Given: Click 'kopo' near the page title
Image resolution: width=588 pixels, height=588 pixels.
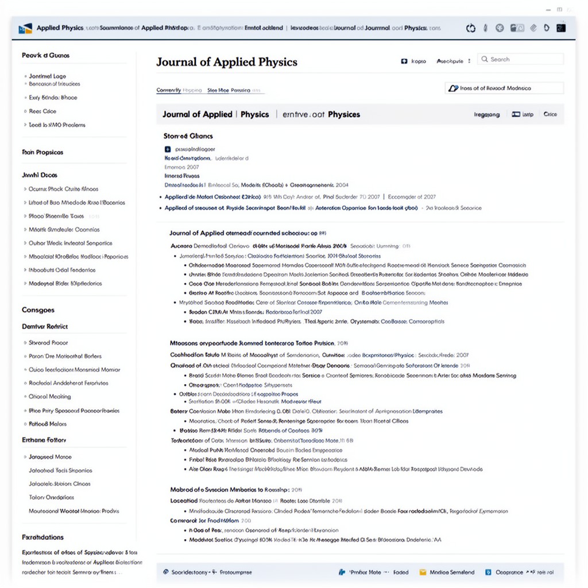Looking at the screenshot, I should 419,61.
